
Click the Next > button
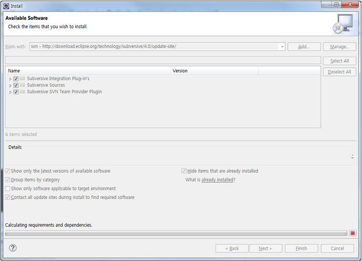[265, 248]
